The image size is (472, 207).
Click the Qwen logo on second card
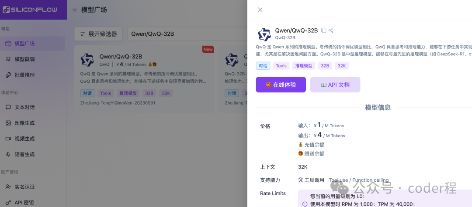pyautogui.click(x=232, y=60)
